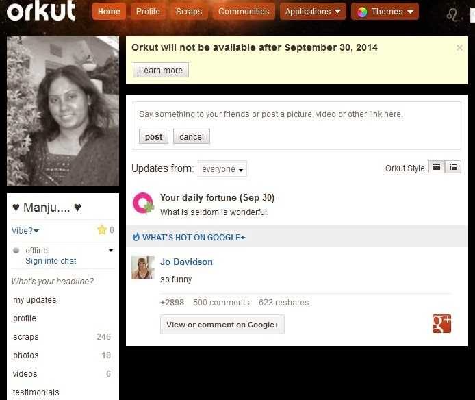The width and height of the screenshot is (475, 400).
Task: Click the yellow star rating icon
Action: [x=102, y=229]
